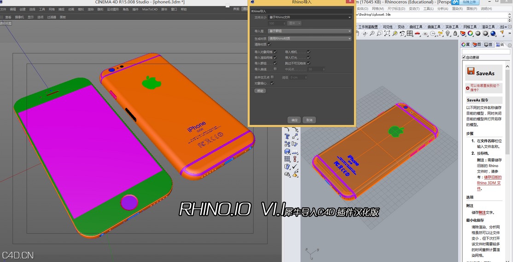
Task: Open the 分析(A) menu in Rhino
Action: 443,9
